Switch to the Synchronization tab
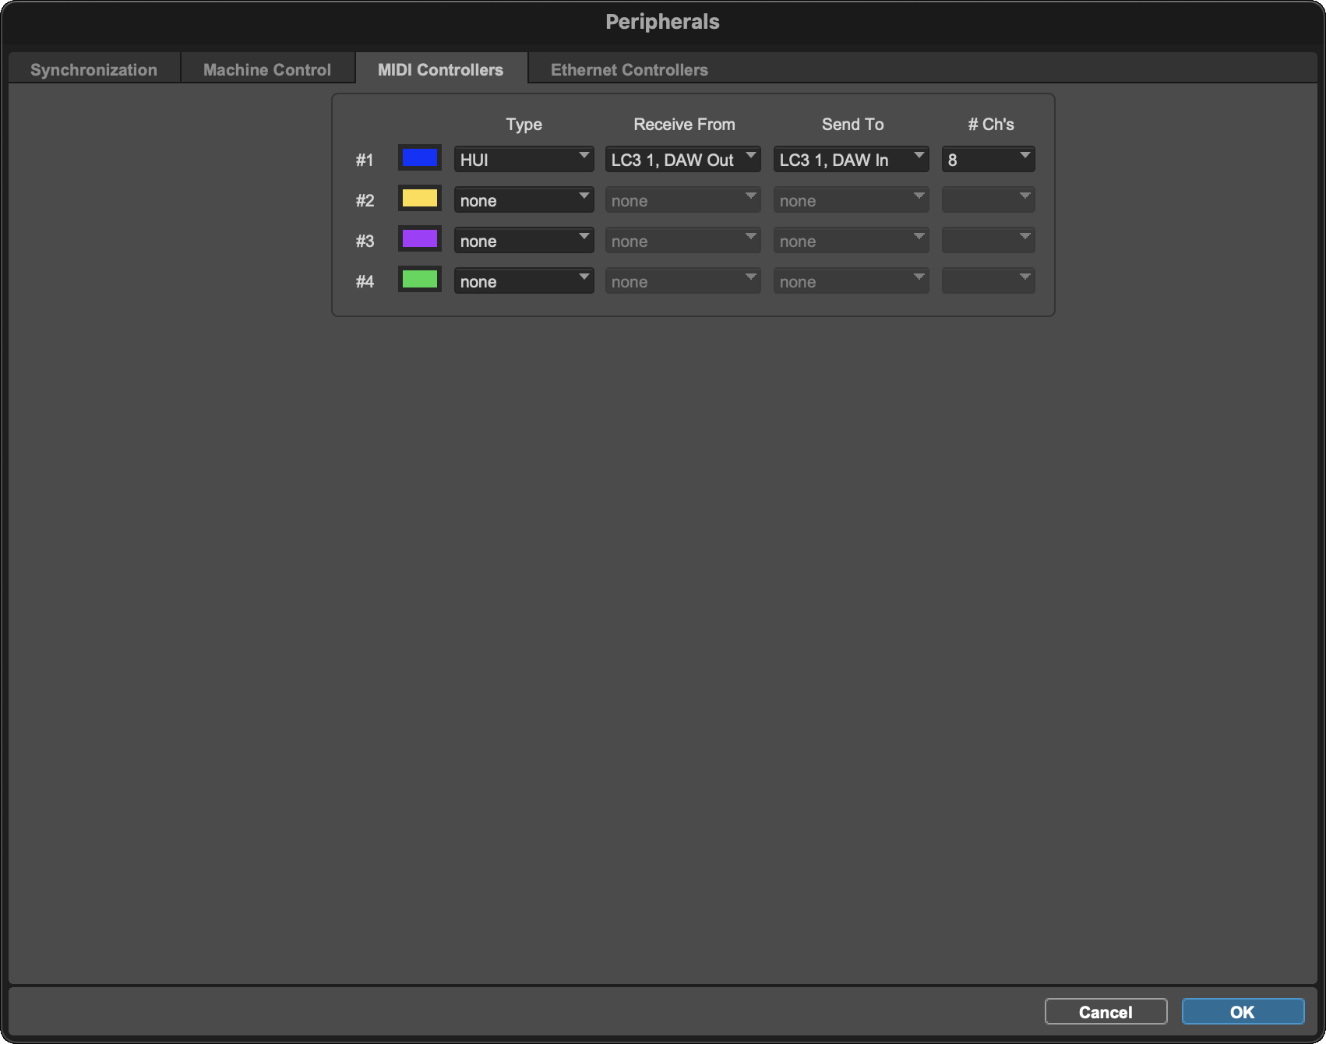 pos(93,69)
